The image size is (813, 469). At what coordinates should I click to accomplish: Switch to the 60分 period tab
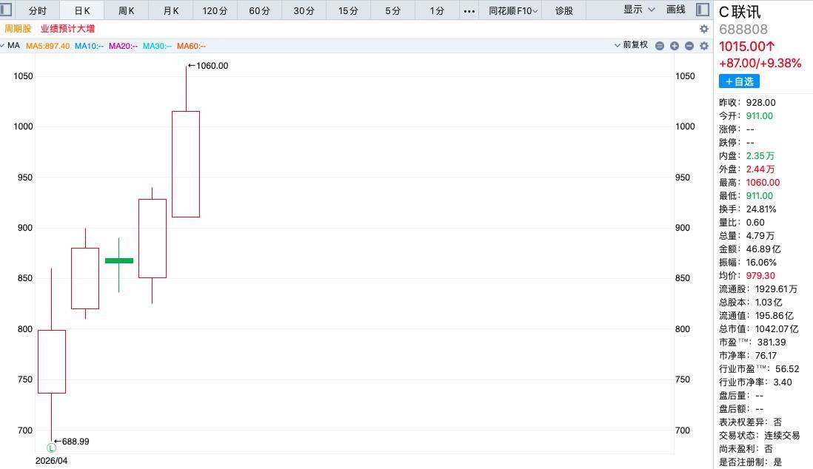(259, 11)
